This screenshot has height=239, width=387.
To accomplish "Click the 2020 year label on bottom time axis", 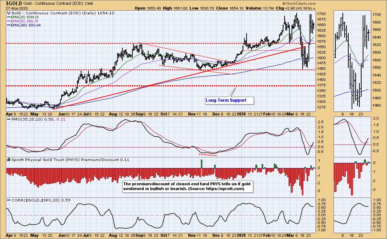I will (x=241, y=235).
